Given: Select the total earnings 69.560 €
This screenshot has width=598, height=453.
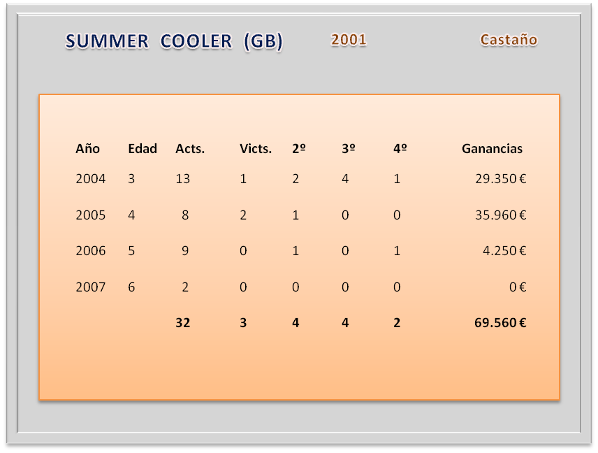Looking at the screenshot, I should point(500,323).
